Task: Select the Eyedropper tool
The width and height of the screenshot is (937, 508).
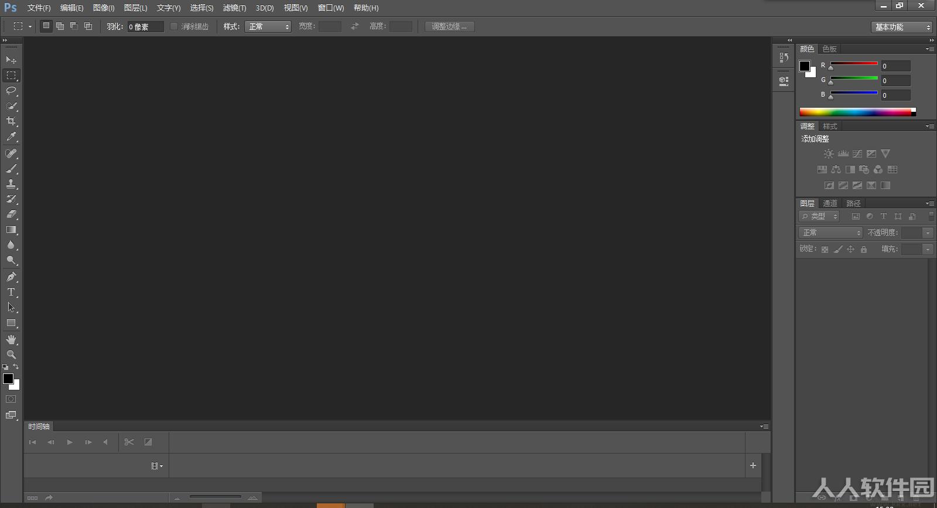Action: pyautogui.click(x=11, y=137)
